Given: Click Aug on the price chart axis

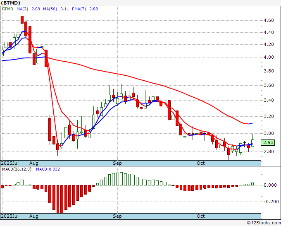Looking at the screenshot, I should coord(34,163).
